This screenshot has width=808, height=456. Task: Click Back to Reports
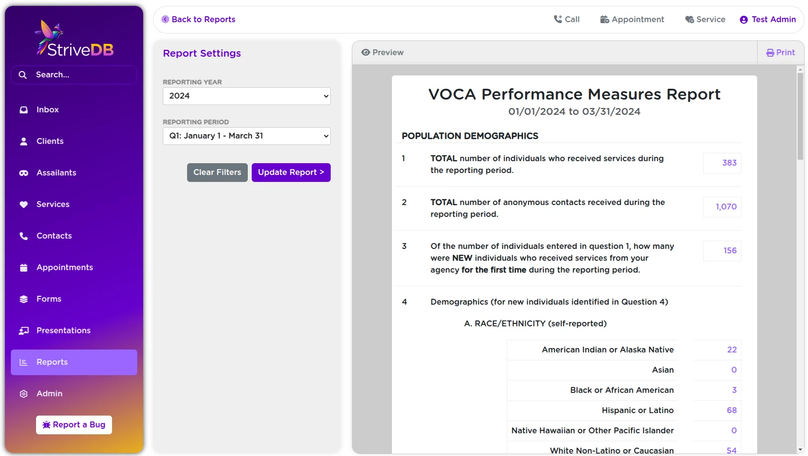198,19
